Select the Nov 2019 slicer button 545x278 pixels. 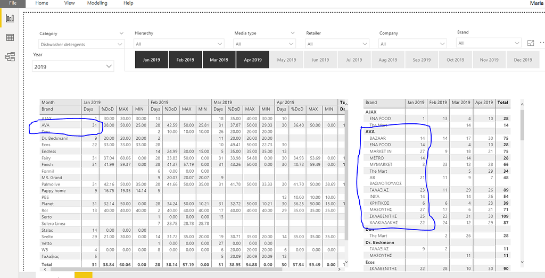click(x=489, y=60)
